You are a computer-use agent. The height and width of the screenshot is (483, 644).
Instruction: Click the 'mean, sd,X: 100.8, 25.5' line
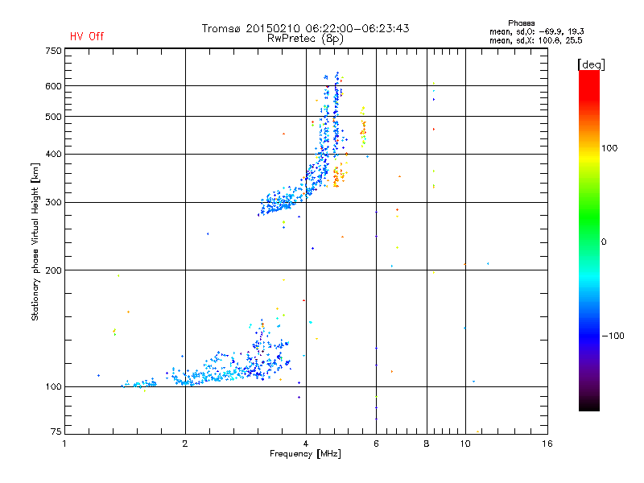(536, 40)
